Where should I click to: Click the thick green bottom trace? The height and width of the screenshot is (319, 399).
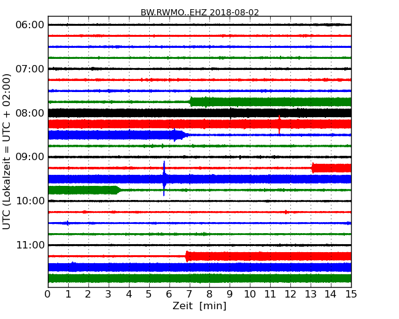pos(199,279)
